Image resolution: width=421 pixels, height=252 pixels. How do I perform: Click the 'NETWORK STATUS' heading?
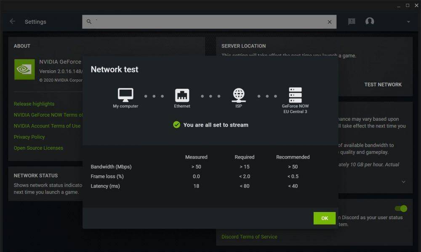pos(36,175)
